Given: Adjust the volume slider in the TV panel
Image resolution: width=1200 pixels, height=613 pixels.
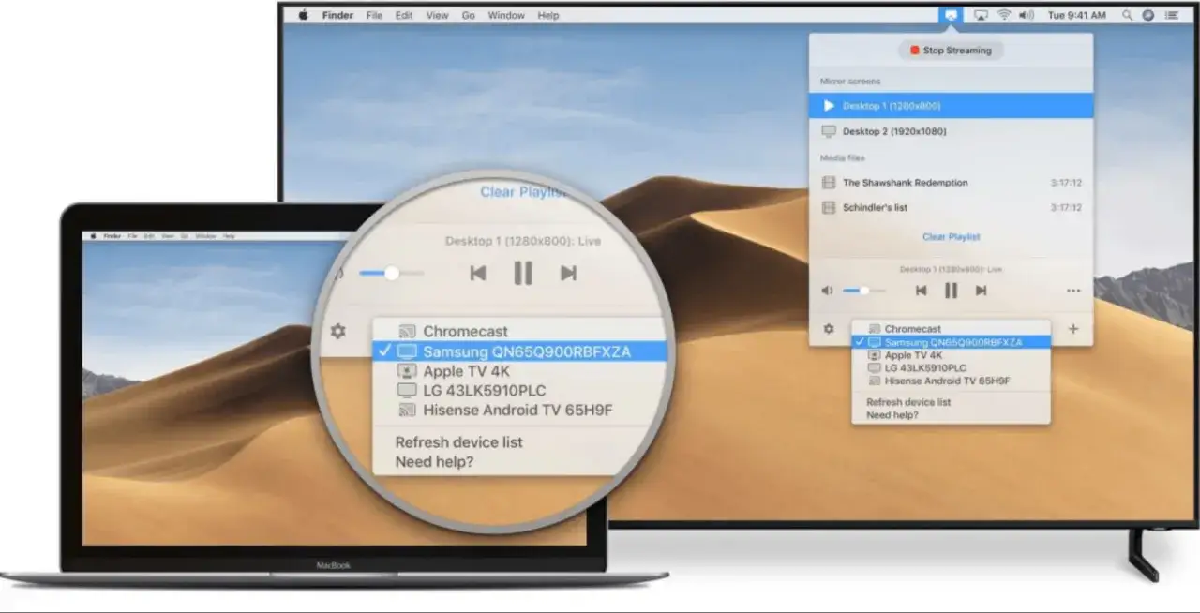Looking at the screenshot, I should click(x=862, y=291).
